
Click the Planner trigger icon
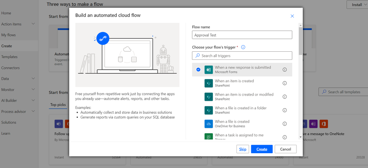point(208,137)
